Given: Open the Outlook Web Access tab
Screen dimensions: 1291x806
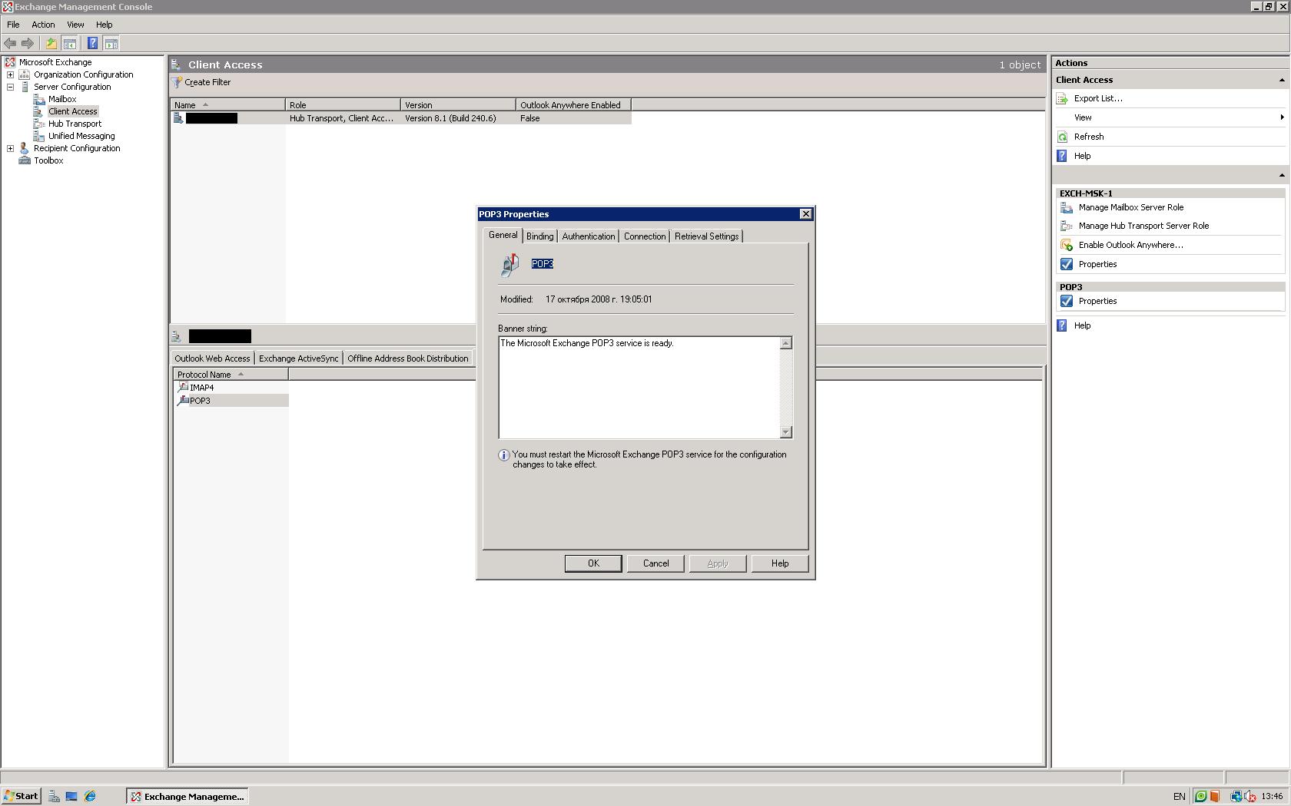Looking at the screenshot, I should click(212, 358).
